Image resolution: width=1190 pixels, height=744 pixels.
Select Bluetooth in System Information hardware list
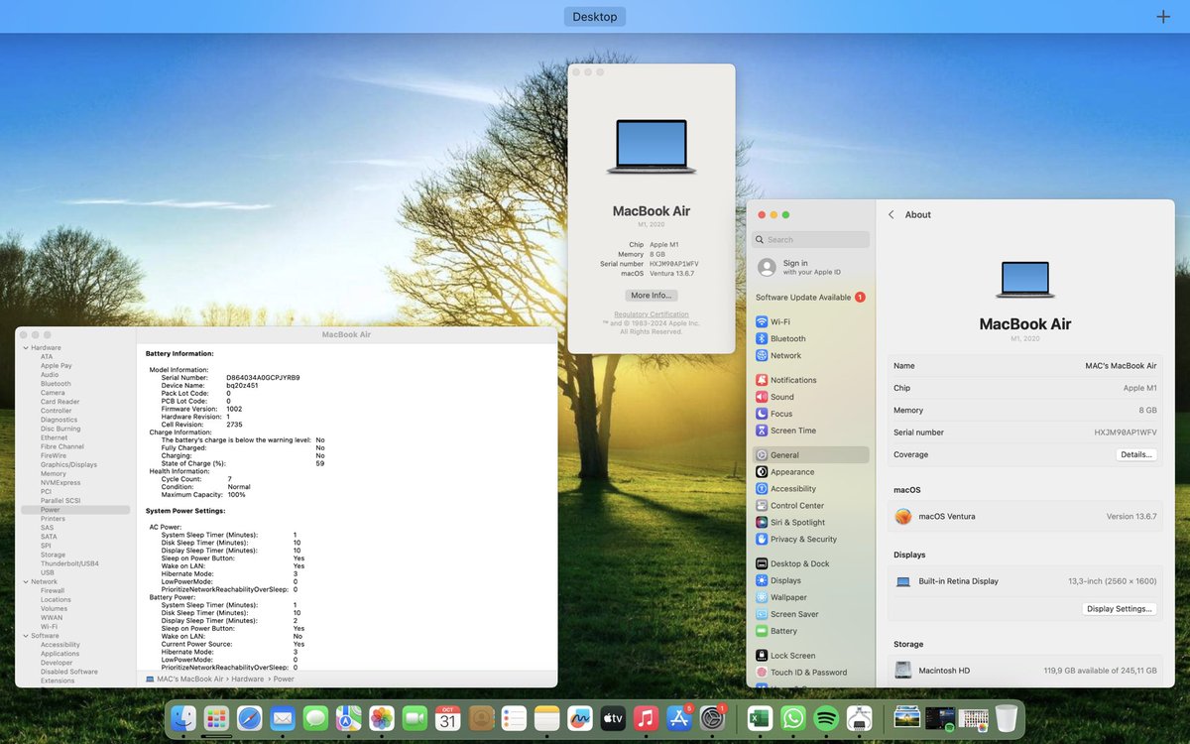56,384
